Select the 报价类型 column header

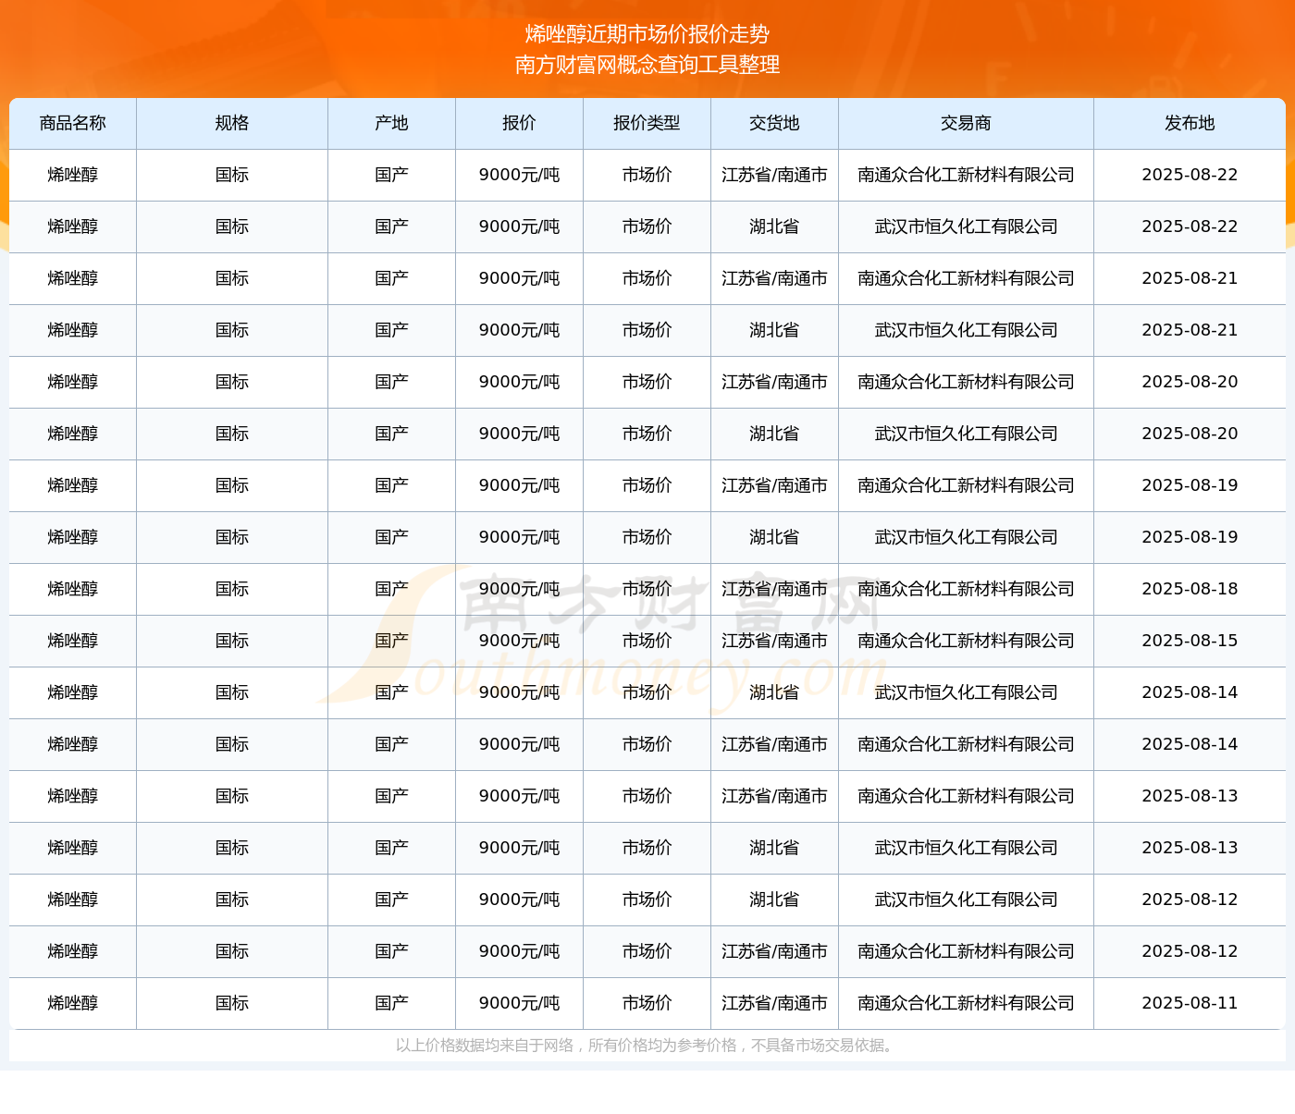[x=647, y=123]
